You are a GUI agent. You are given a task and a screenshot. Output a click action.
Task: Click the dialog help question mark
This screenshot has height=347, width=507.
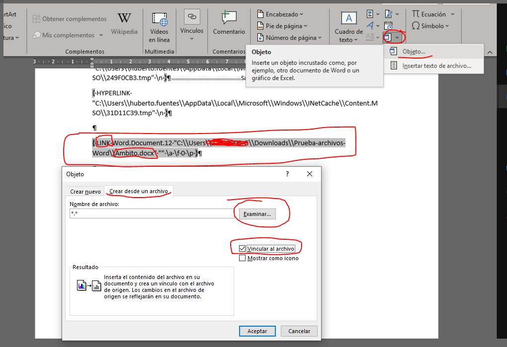[x=287, y=174]
